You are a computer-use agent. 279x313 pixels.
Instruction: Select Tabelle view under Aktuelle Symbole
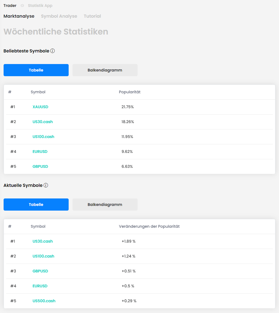coord(36,205)
